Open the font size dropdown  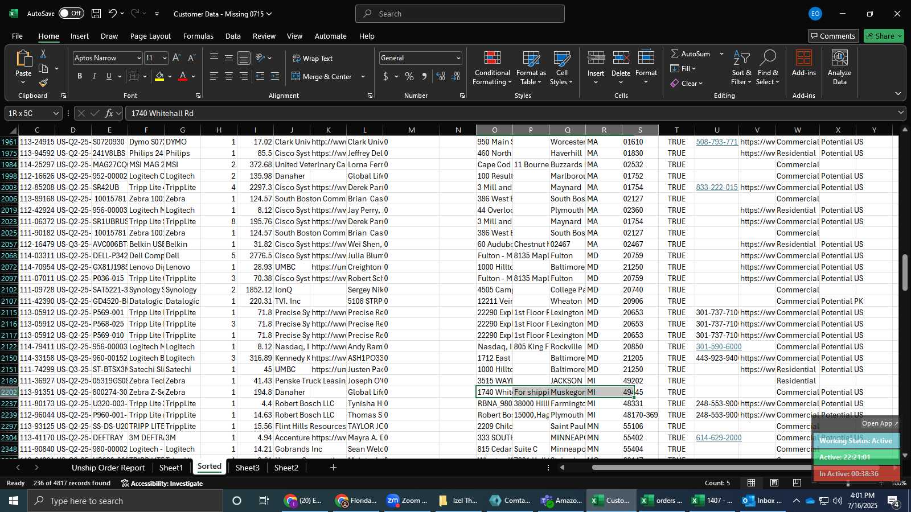165,58
